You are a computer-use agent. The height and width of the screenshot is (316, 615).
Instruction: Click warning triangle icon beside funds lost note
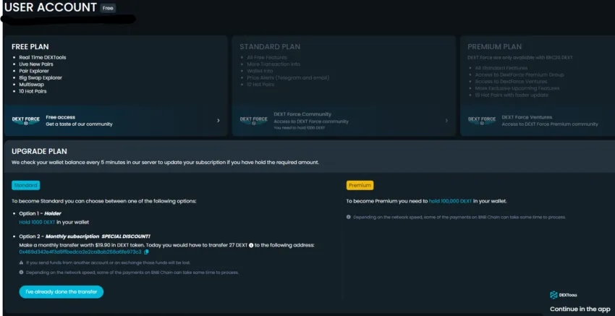coord(21,262)
